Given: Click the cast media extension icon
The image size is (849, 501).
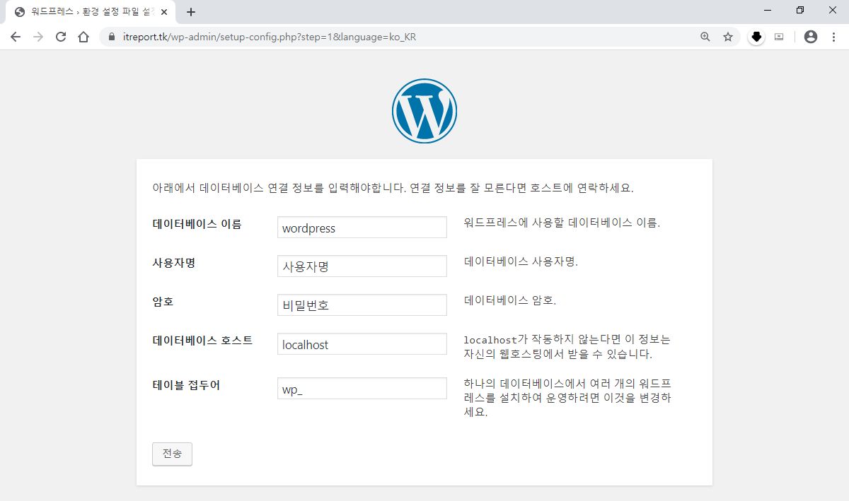Looking at the screenshot, I should [x=779, y=37].
